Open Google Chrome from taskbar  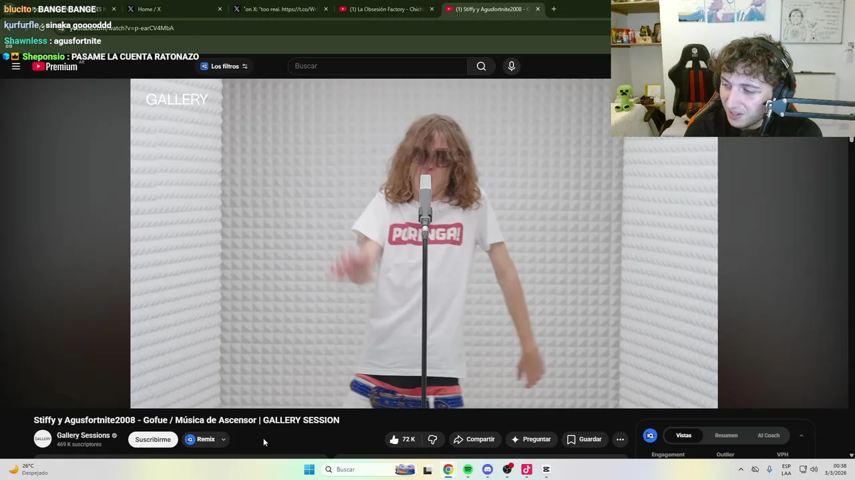pyautogui.click(x=448, y=469)
